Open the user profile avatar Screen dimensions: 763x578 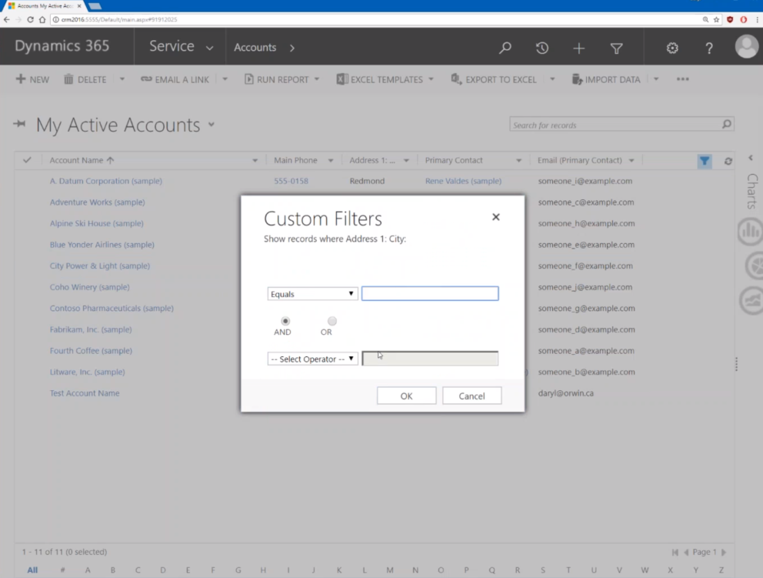click(746, 47)
